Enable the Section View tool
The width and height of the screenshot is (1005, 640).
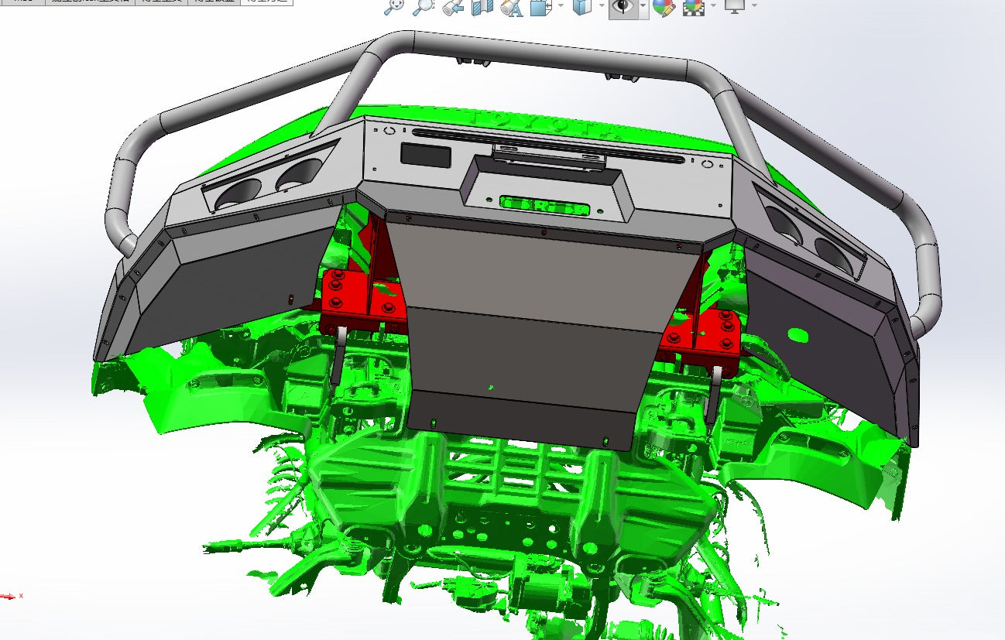click(482, 8)
